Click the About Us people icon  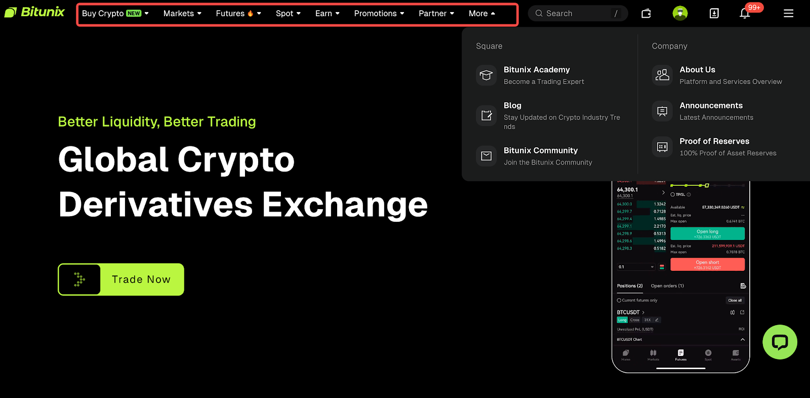pos(662,75)
